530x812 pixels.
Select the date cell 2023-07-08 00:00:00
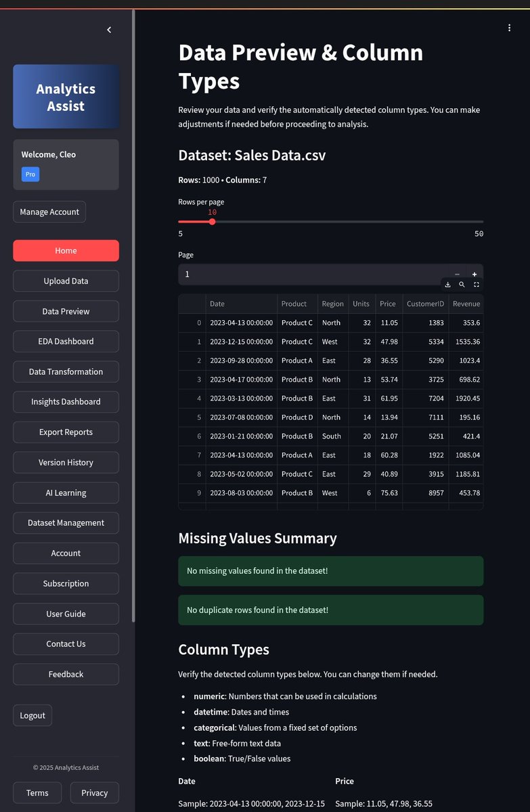[242, 418]
